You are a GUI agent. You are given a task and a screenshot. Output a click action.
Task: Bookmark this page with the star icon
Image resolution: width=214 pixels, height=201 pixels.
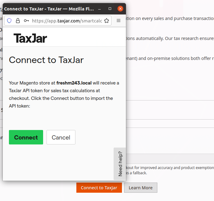107,21
